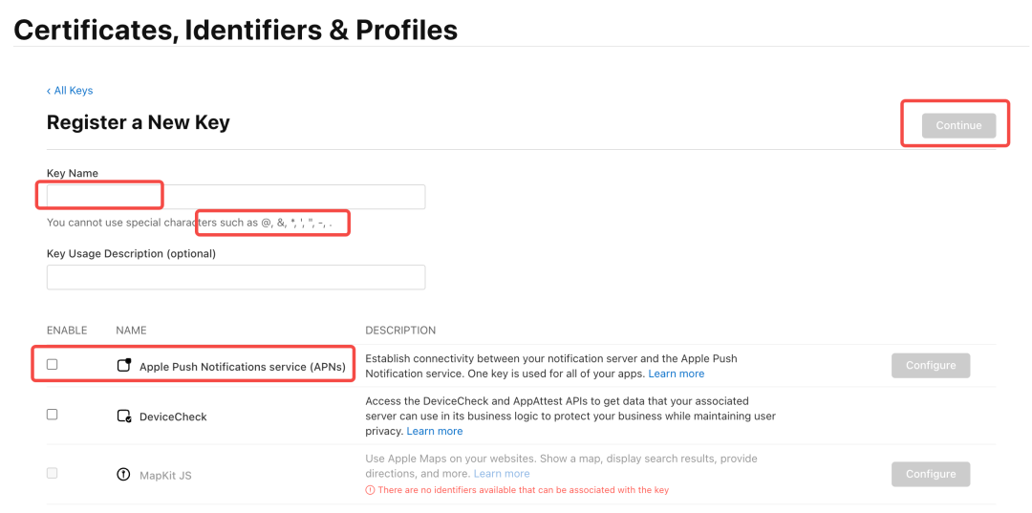Open Learn more for MapKit JS
The width and height of the screenshot is (1032, 513).
(x=502, y=474)
